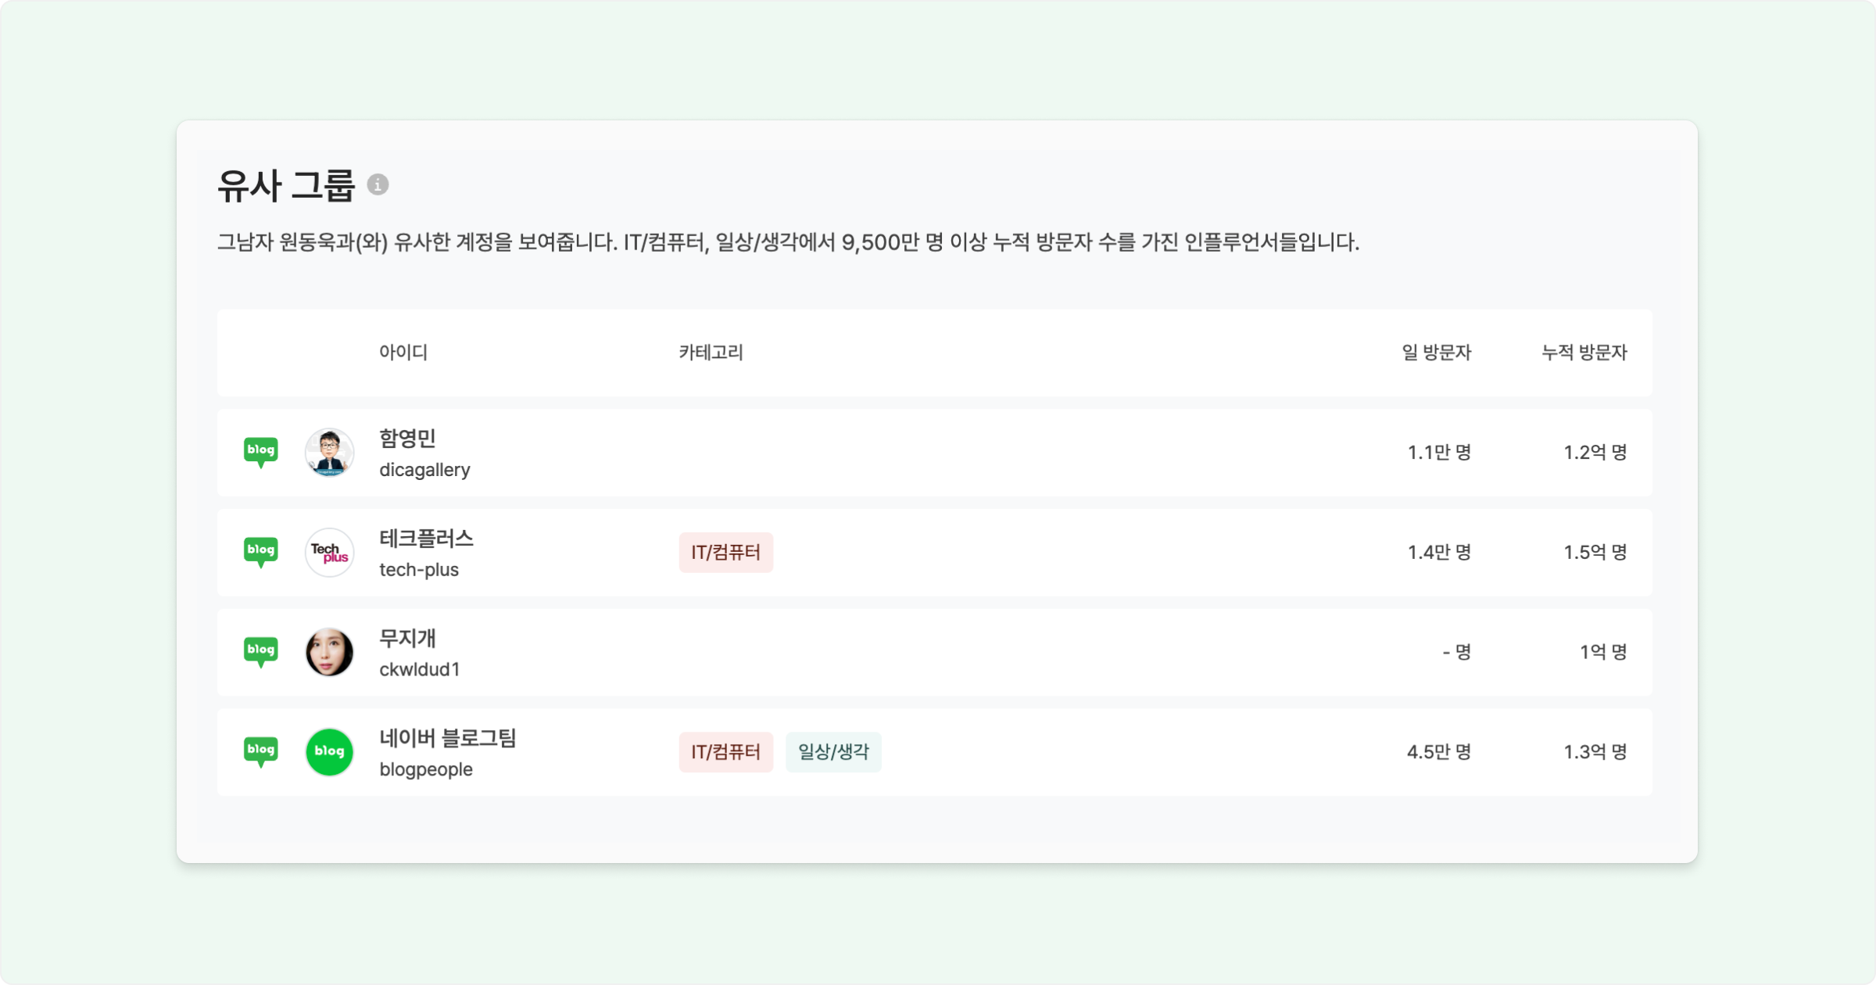1876x985 pixels.
Task: Click the green speech-bubble blog icon in 네이버 블로그팀 row
Action: click(260, 750)
